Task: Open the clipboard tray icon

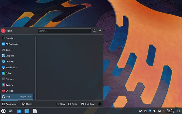Action: pos(145,111)
